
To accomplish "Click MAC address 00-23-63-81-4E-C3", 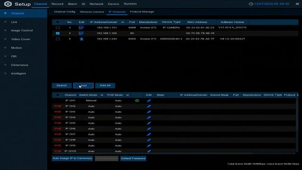I will tap(200, 27).
